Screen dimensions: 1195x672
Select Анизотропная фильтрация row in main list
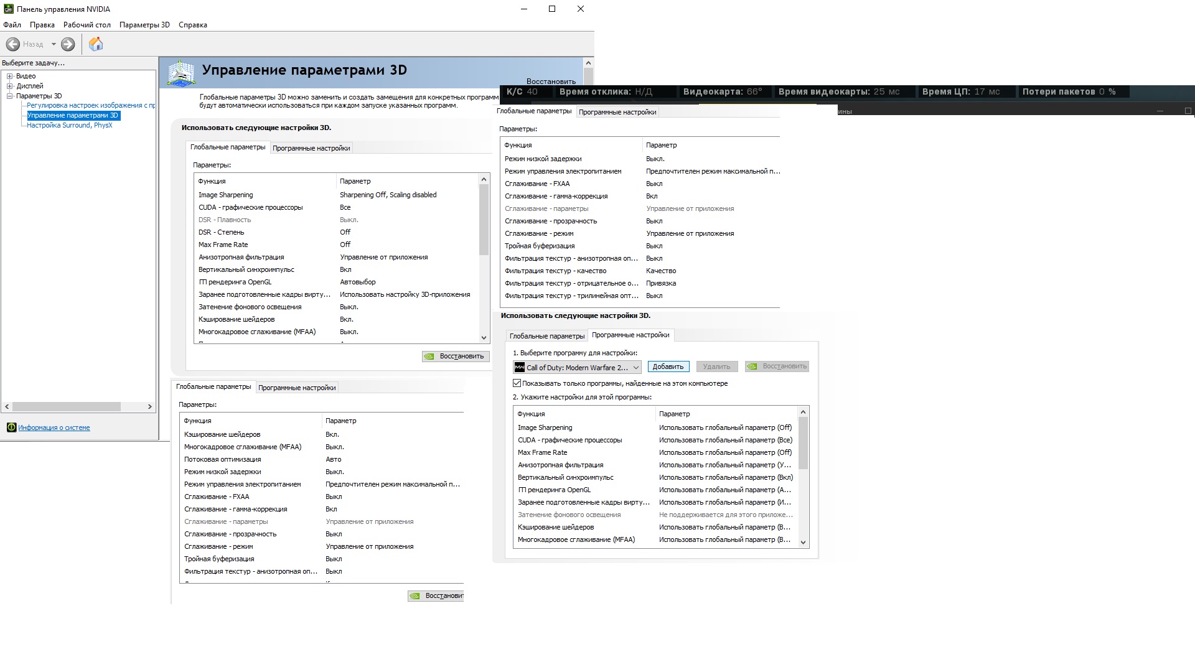336,257
